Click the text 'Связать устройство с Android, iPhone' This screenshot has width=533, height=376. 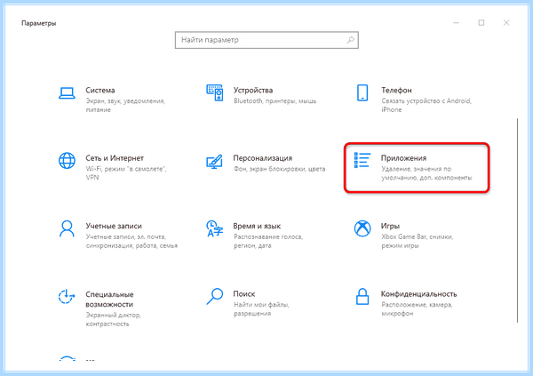(426, 106)
